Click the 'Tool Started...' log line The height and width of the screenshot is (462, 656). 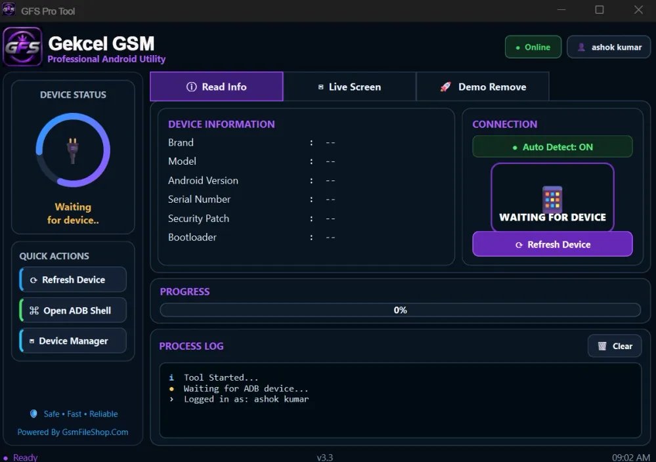pos(221,377)
